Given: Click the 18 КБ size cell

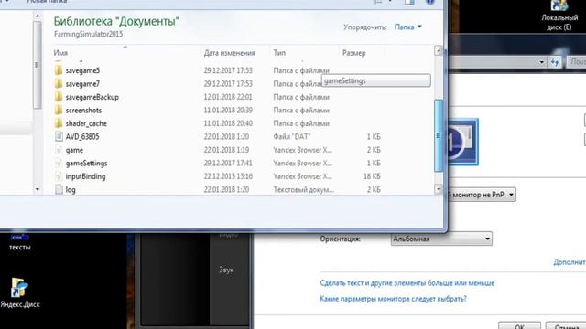Looking at the screenshot, I should tap(372, 176).
